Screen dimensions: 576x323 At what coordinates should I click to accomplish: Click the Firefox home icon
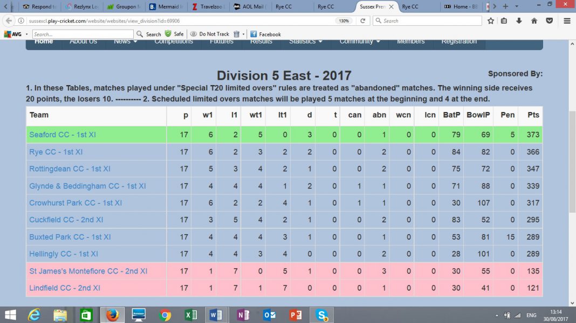[x=534, y=21]
